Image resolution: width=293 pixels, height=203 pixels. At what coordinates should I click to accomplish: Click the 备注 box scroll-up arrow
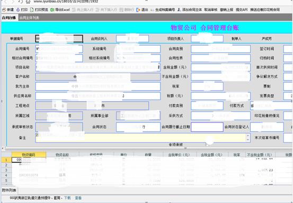248,136
